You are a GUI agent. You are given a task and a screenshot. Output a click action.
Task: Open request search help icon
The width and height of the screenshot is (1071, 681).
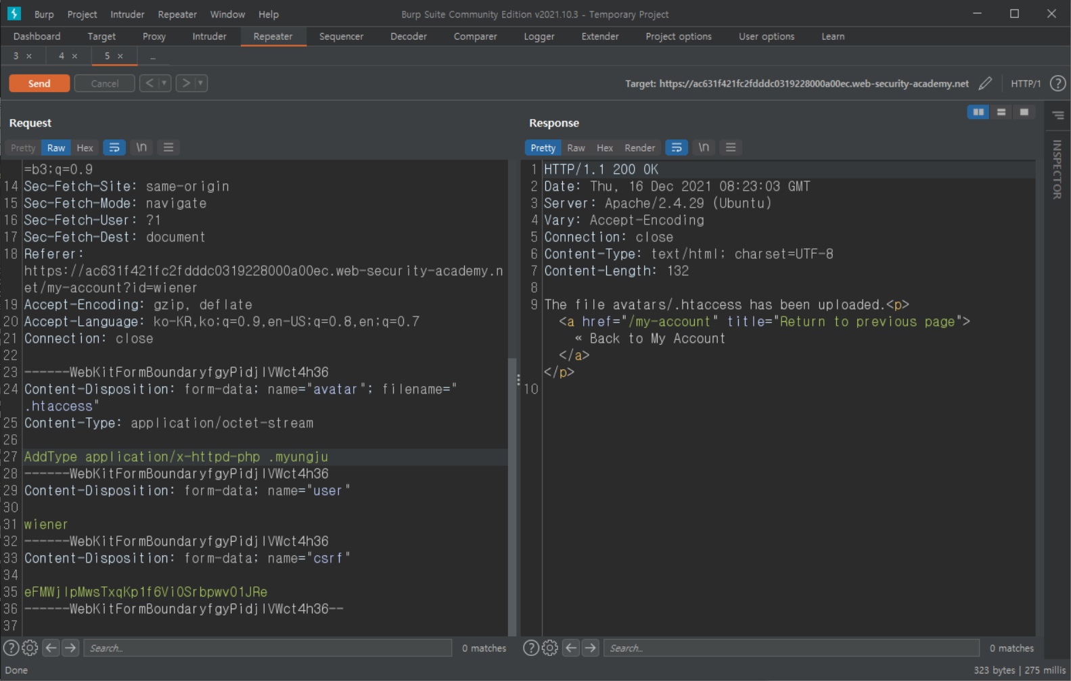coord(12,648)
